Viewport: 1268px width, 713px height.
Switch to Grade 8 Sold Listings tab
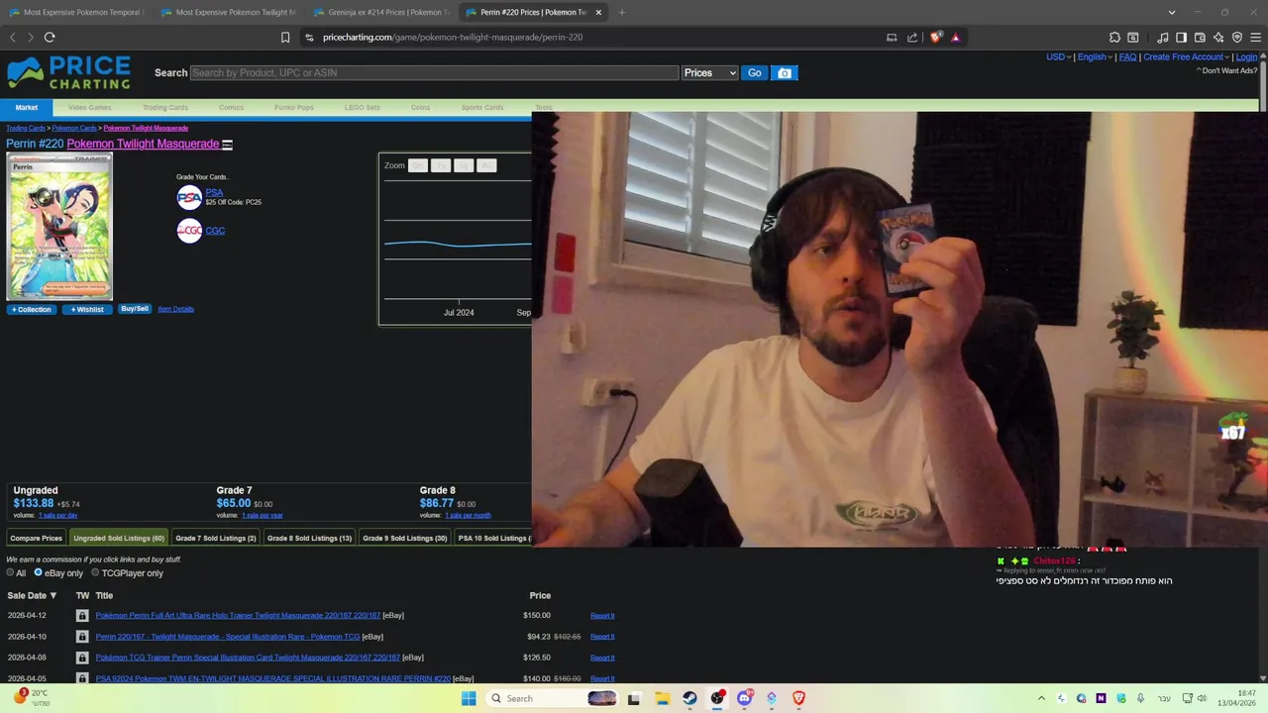[309, 538]
